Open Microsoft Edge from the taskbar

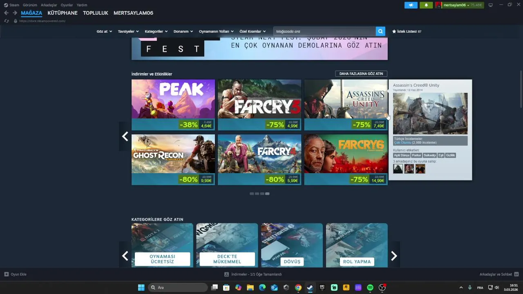(x=262, y=287)
